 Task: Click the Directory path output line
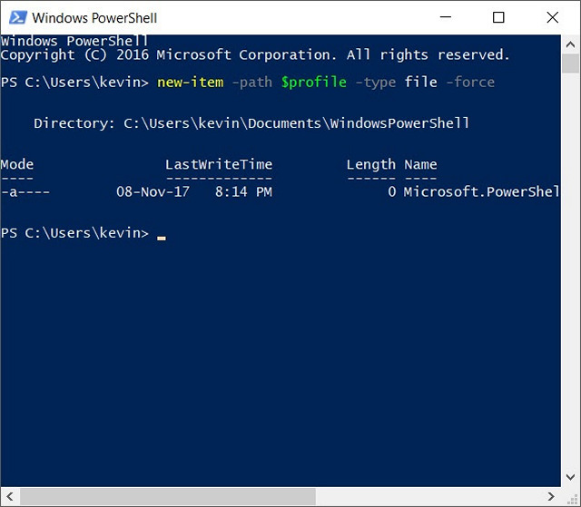click(x=251, y=123)
